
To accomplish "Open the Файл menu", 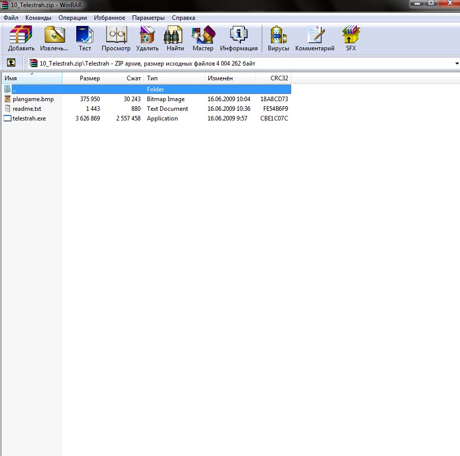I will (11, 18).
